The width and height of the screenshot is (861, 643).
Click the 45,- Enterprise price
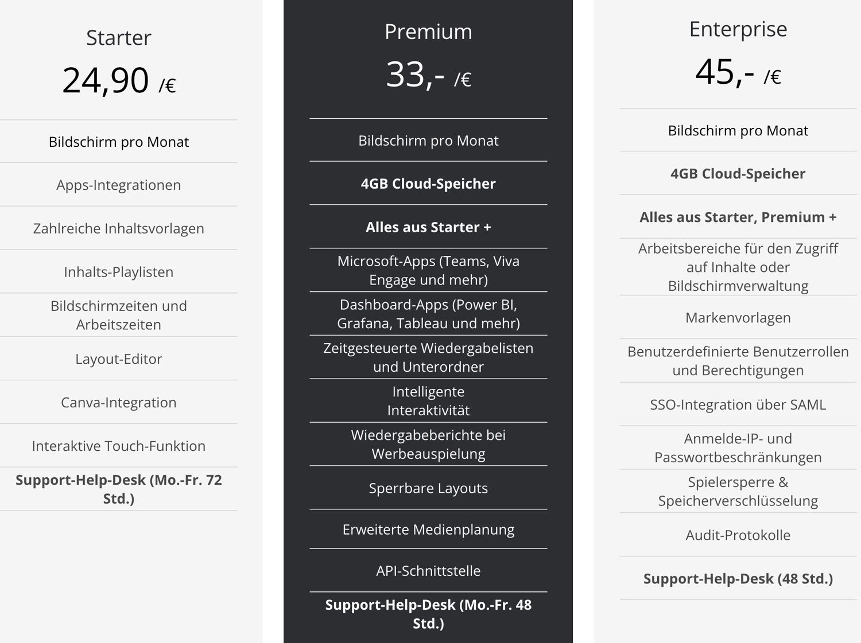pyautogui.click(x=724, y=72)
